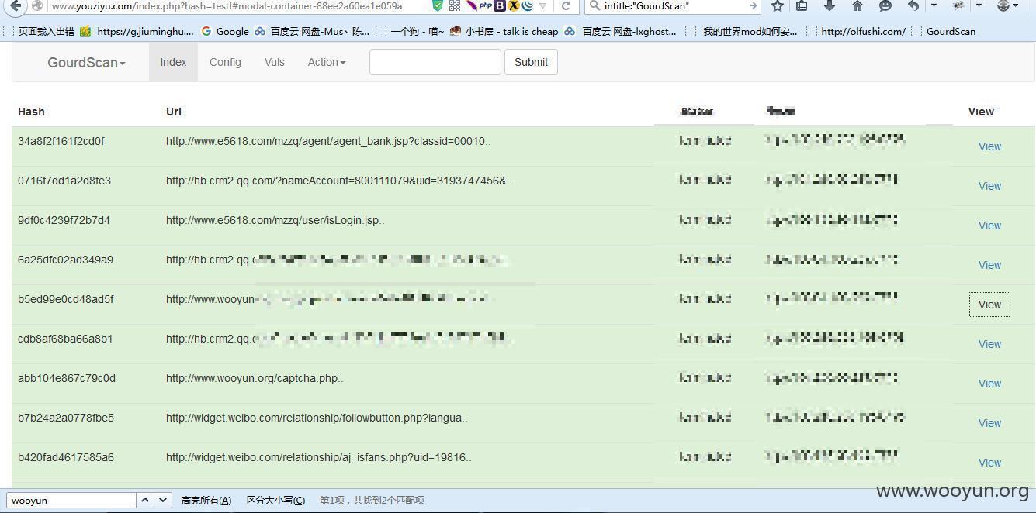
Task: Select the nameAccount=800111079 URL text
Action: tap(339, 181)
